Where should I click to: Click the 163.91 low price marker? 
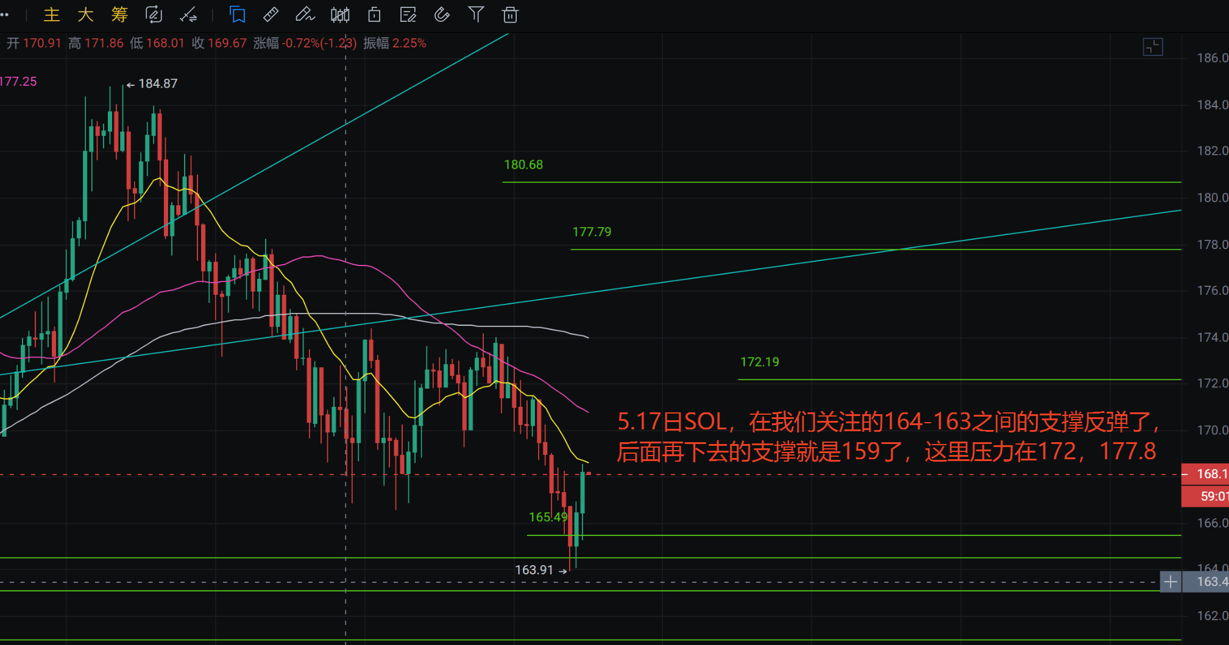click(x=541, y=570)
